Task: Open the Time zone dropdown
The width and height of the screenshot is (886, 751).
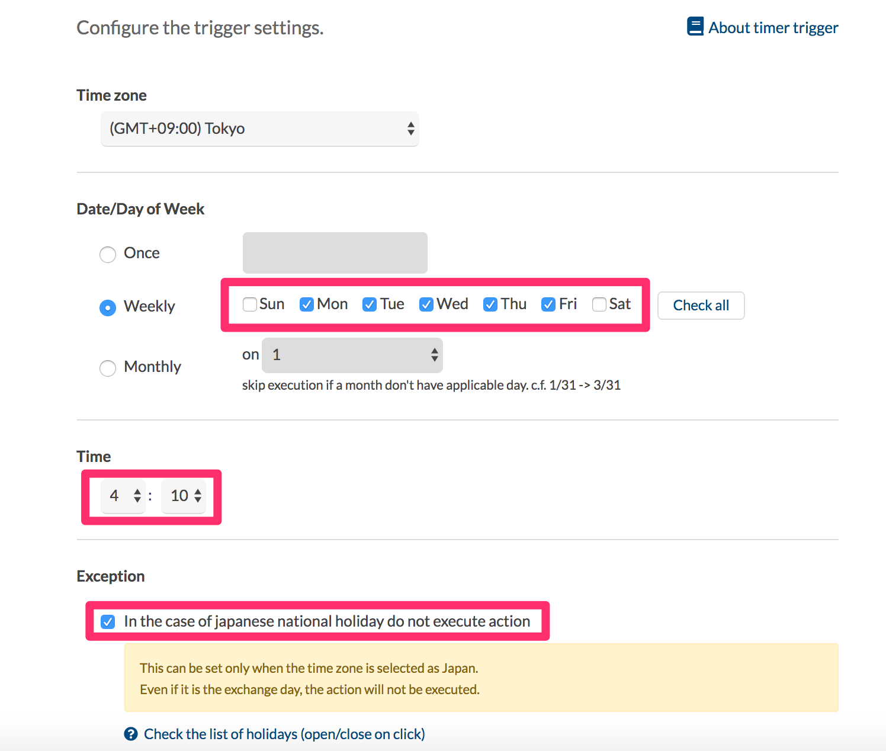Action: (x=259, y=129)
